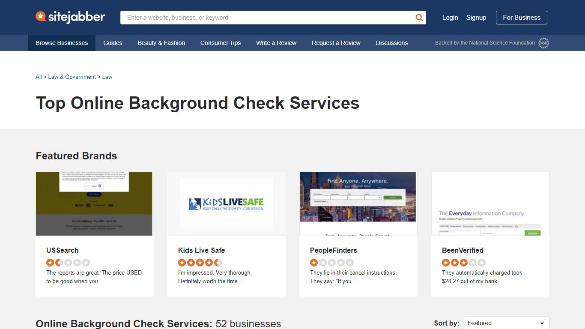Click the Law & Government breadcrumb link
This screenshot has width=585, height=329.
click(x=72, y=77)
